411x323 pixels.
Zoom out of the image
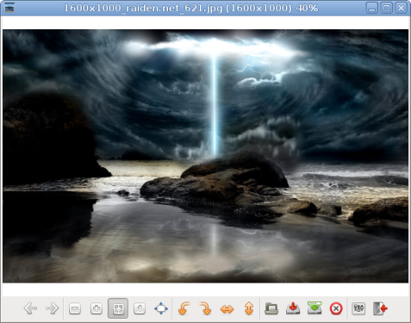(x=75, y=308)
